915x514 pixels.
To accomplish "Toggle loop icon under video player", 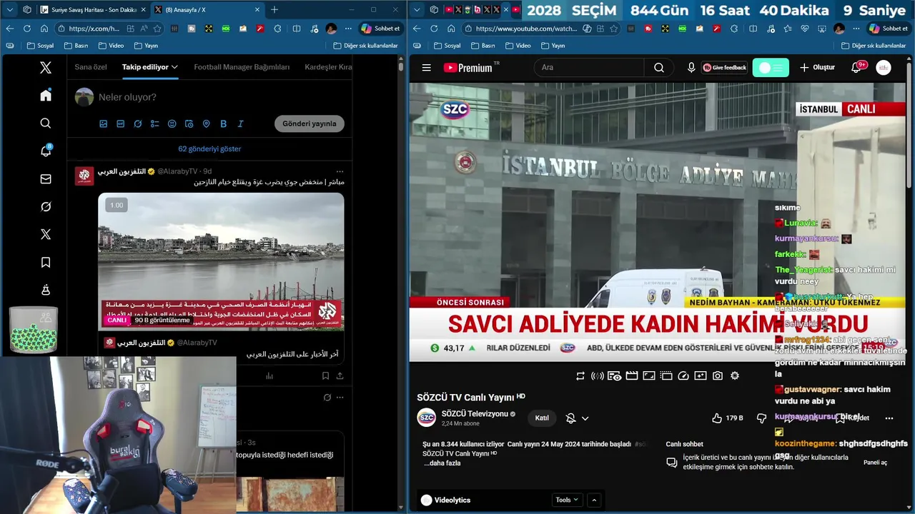I will coord(580,376).
